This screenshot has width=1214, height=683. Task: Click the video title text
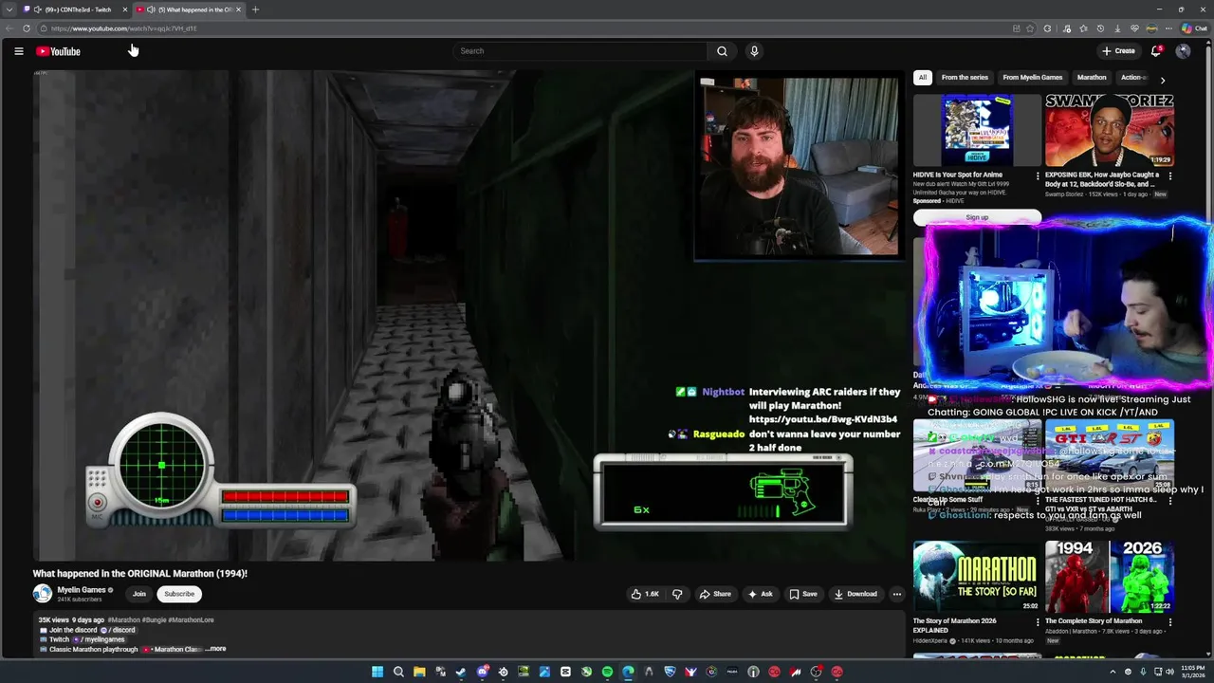tap(140, 574)
